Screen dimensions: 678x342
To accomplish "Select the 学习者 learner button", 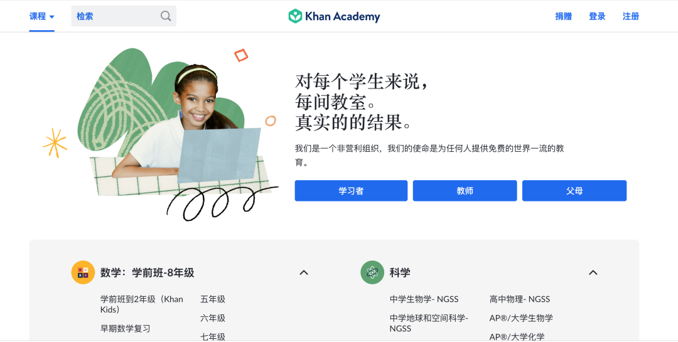I will (351, 191).
